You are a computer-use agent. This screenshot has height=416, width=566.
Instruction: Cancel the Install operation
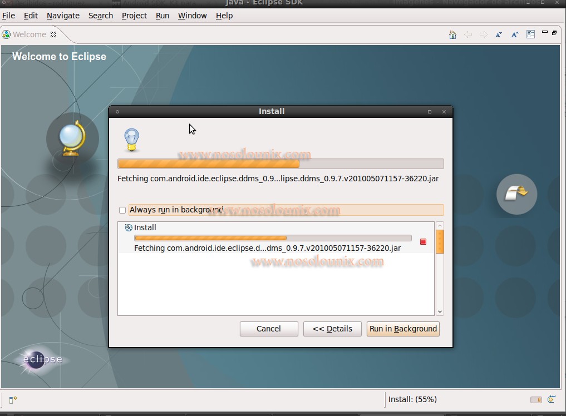coord(269,329)
